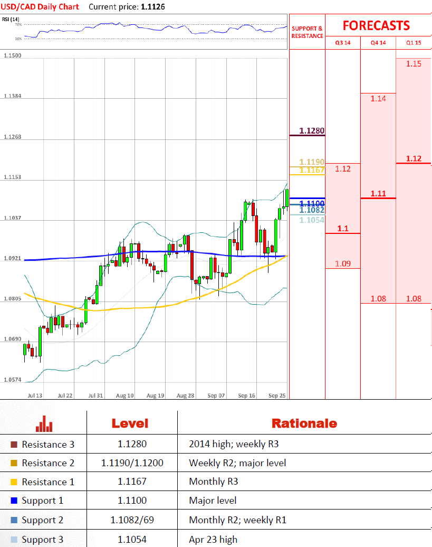Click the Aug 10 date axis label

[124, 395]
